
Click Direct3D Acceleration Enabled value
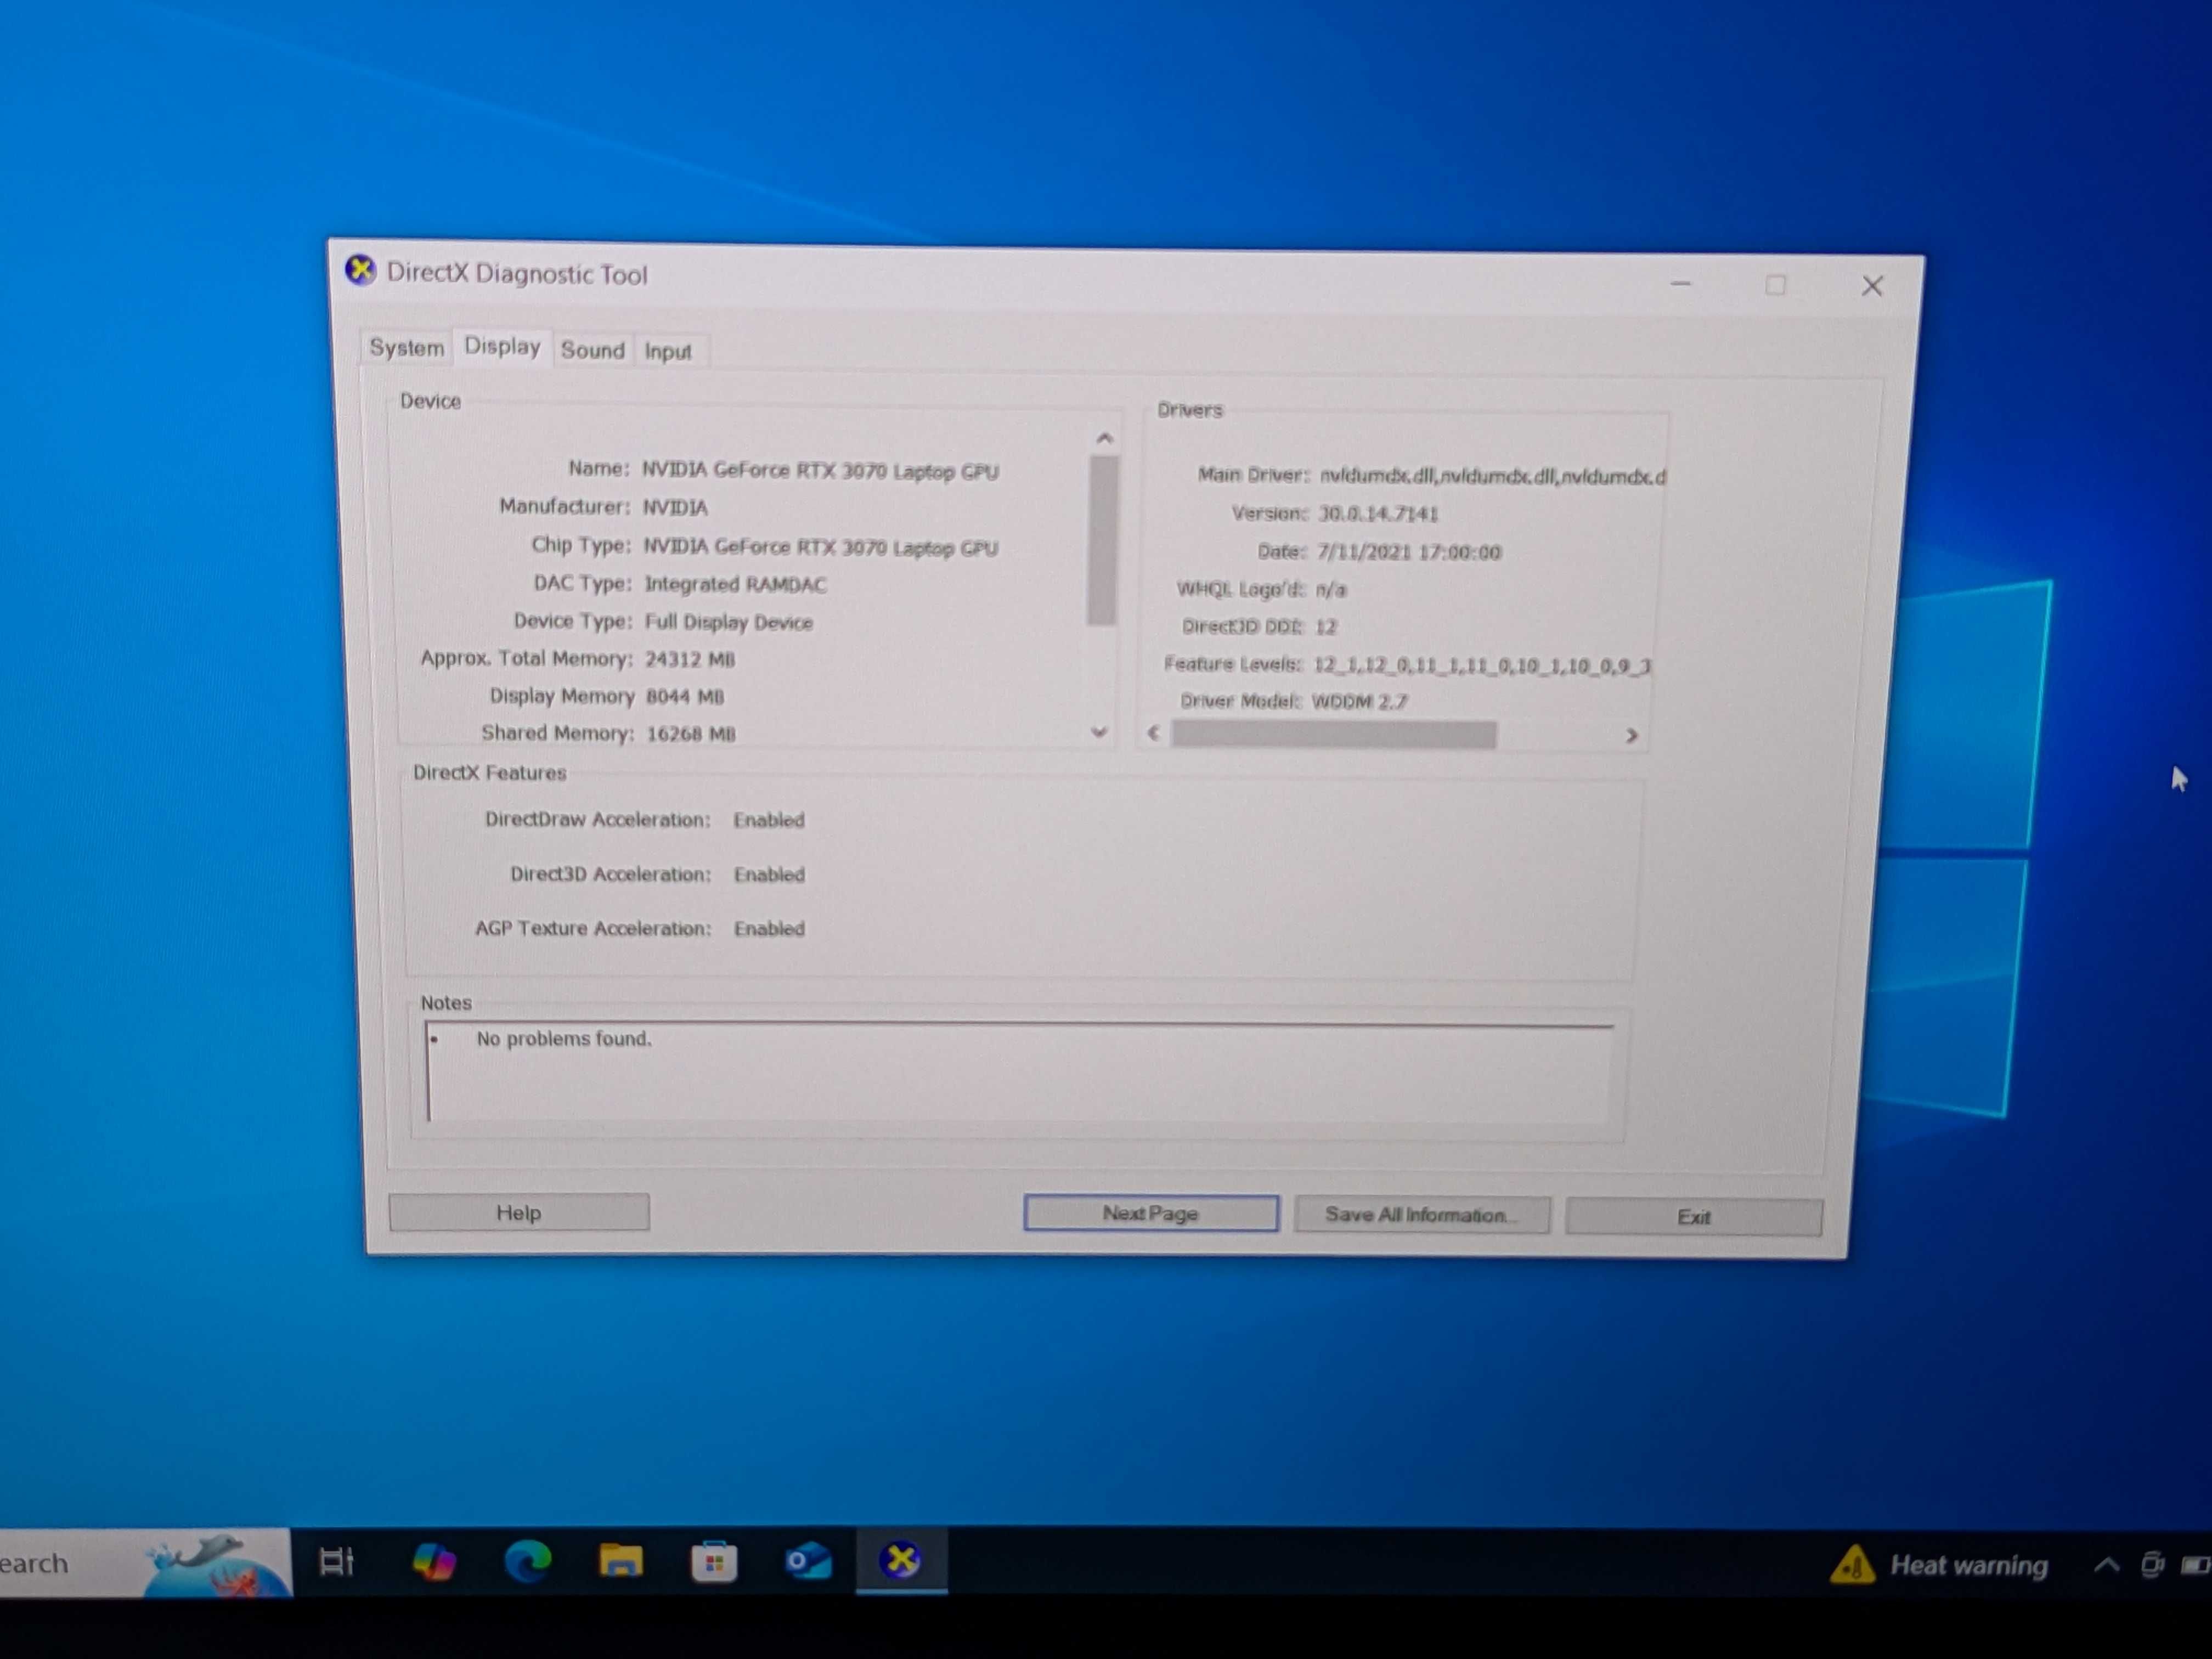(769, 875)
